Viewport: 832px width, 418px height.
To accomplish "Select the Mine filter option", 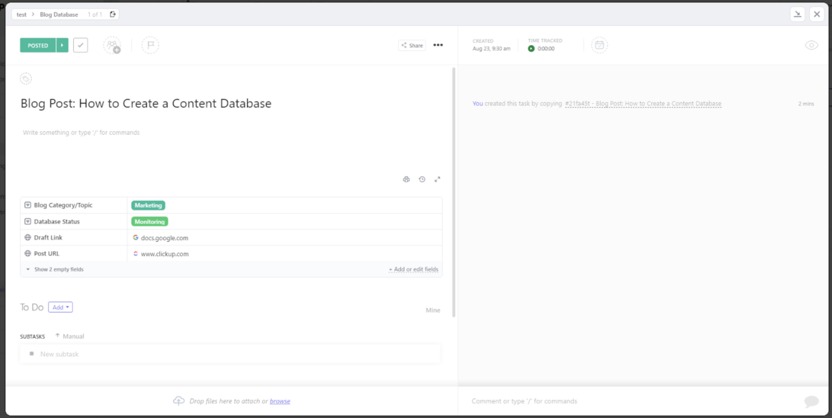I will pyautogui.click(x=432, y=310).
